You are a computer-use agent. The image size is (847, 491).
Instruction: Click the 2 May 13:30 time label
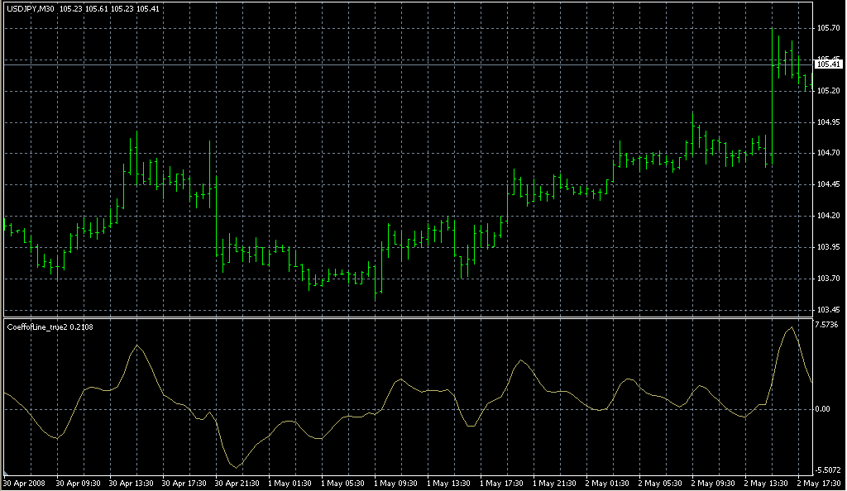click(x=766, y=484)
